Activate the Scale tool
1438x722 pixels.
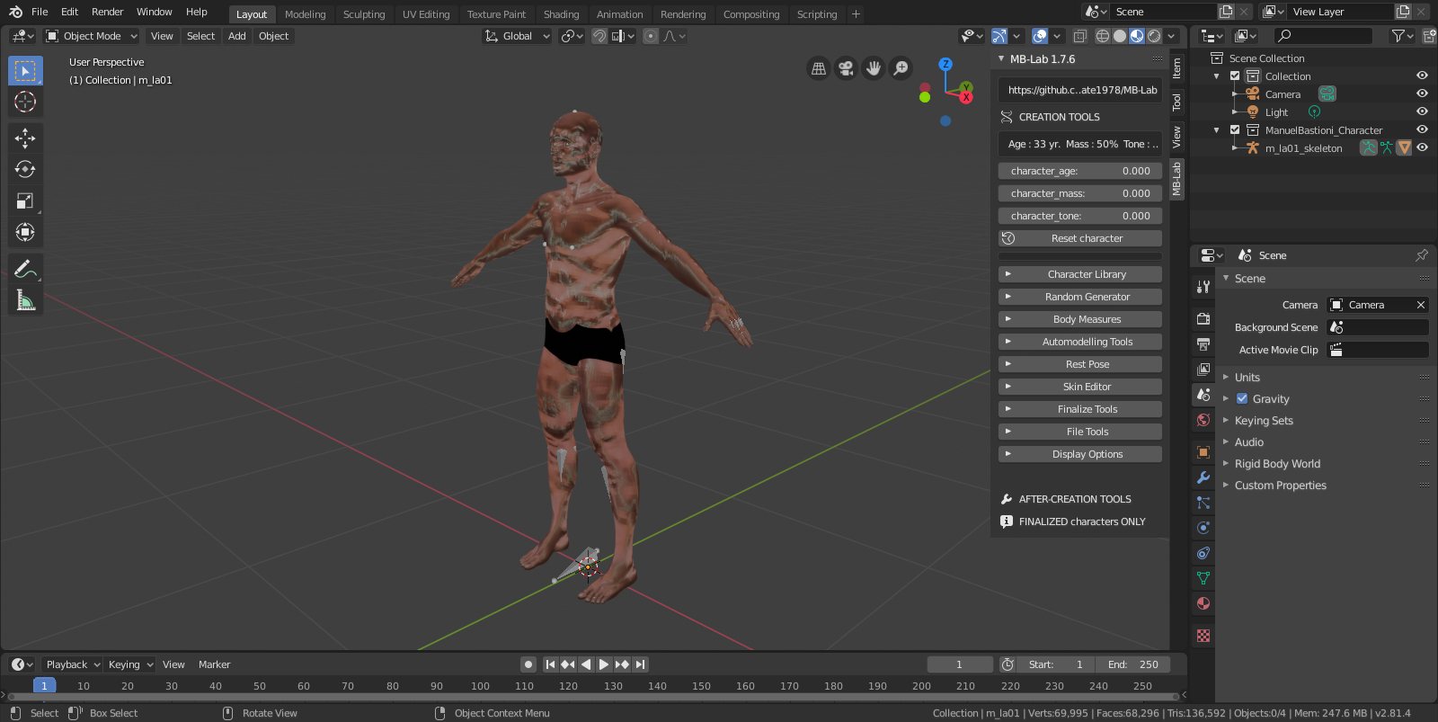pyautogui.click(x=25, y=201)
